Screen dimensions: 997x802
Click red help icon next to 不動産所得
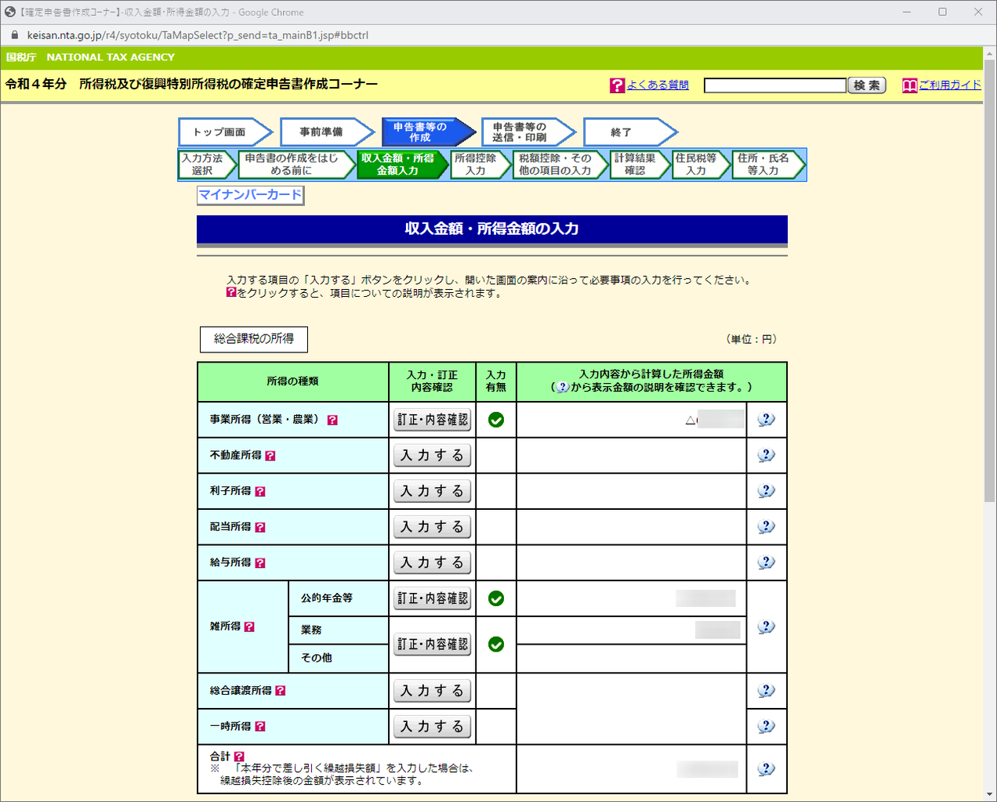point(270,456)
